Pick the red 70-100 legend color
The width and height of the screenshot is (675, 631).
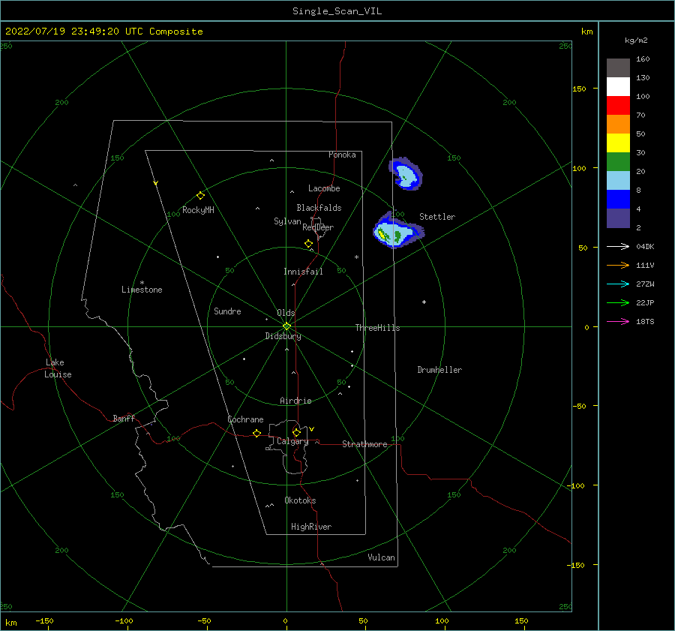click(618, 106)
